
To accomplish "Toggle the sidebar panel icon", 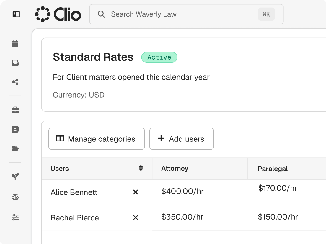I will point(16,14).
